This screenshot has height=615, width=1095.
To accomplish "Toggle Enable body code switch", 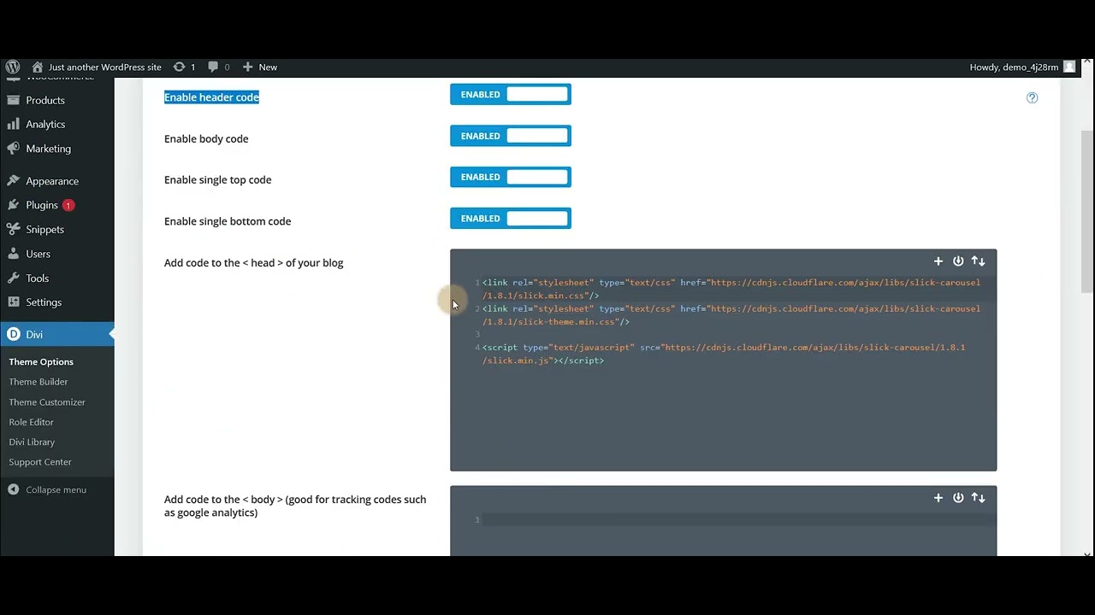I will tap(511, 136).
